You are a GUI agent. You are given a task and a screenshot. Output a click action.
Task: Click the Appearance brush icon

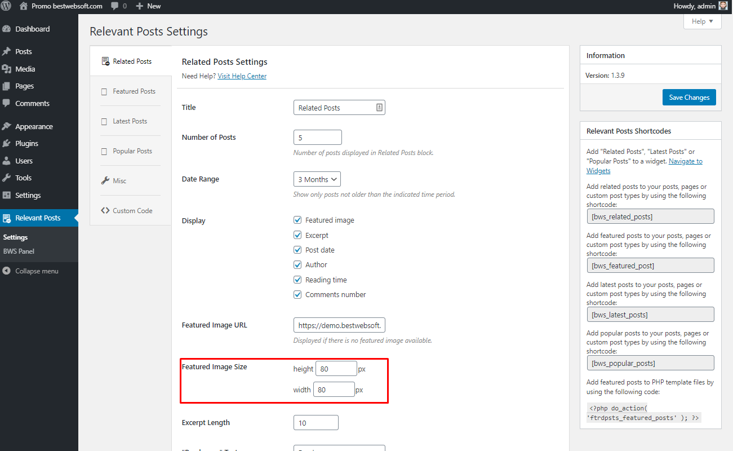pyautogui.click(x=7, y=127)
